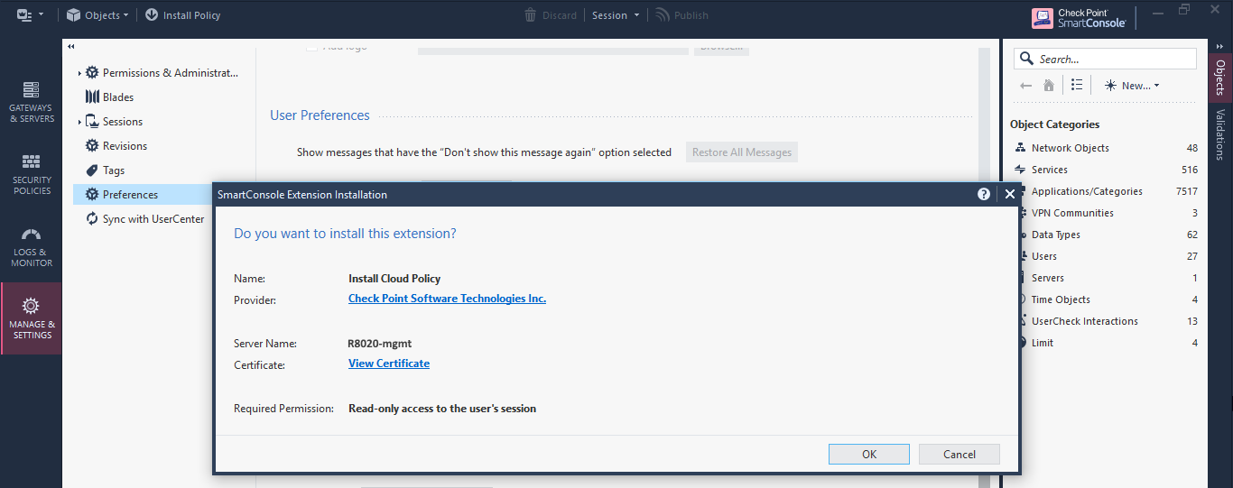Expand the Sessions tree node
This screenshot has height=488, width=1233.
tap(79, 122)
